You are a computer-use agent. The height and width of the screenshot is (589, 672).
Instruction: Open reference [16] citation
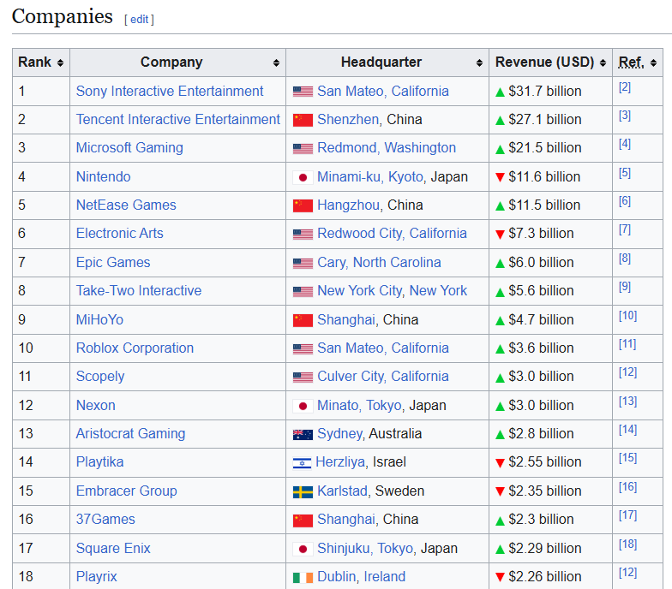pyautogui.click(x=627, y=487)
